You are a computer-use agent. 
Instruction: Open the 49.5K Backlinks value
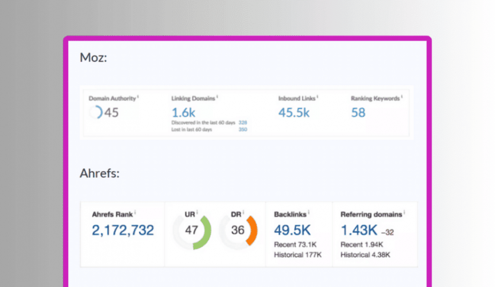click(x=292, y=230)
